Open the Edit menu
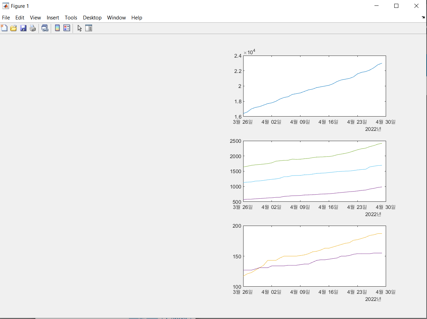 coord(20,18)
